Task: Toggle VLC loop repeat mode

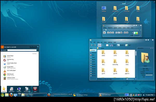Action: tap(125, 33)
